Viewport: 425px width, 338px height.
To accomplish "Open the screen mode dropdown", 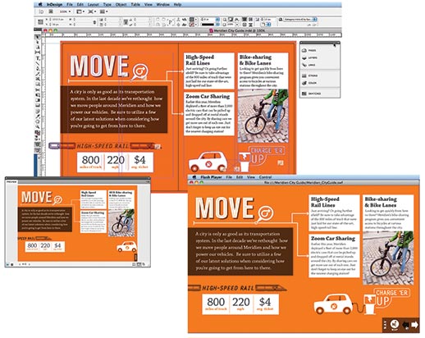I will 92,11.
